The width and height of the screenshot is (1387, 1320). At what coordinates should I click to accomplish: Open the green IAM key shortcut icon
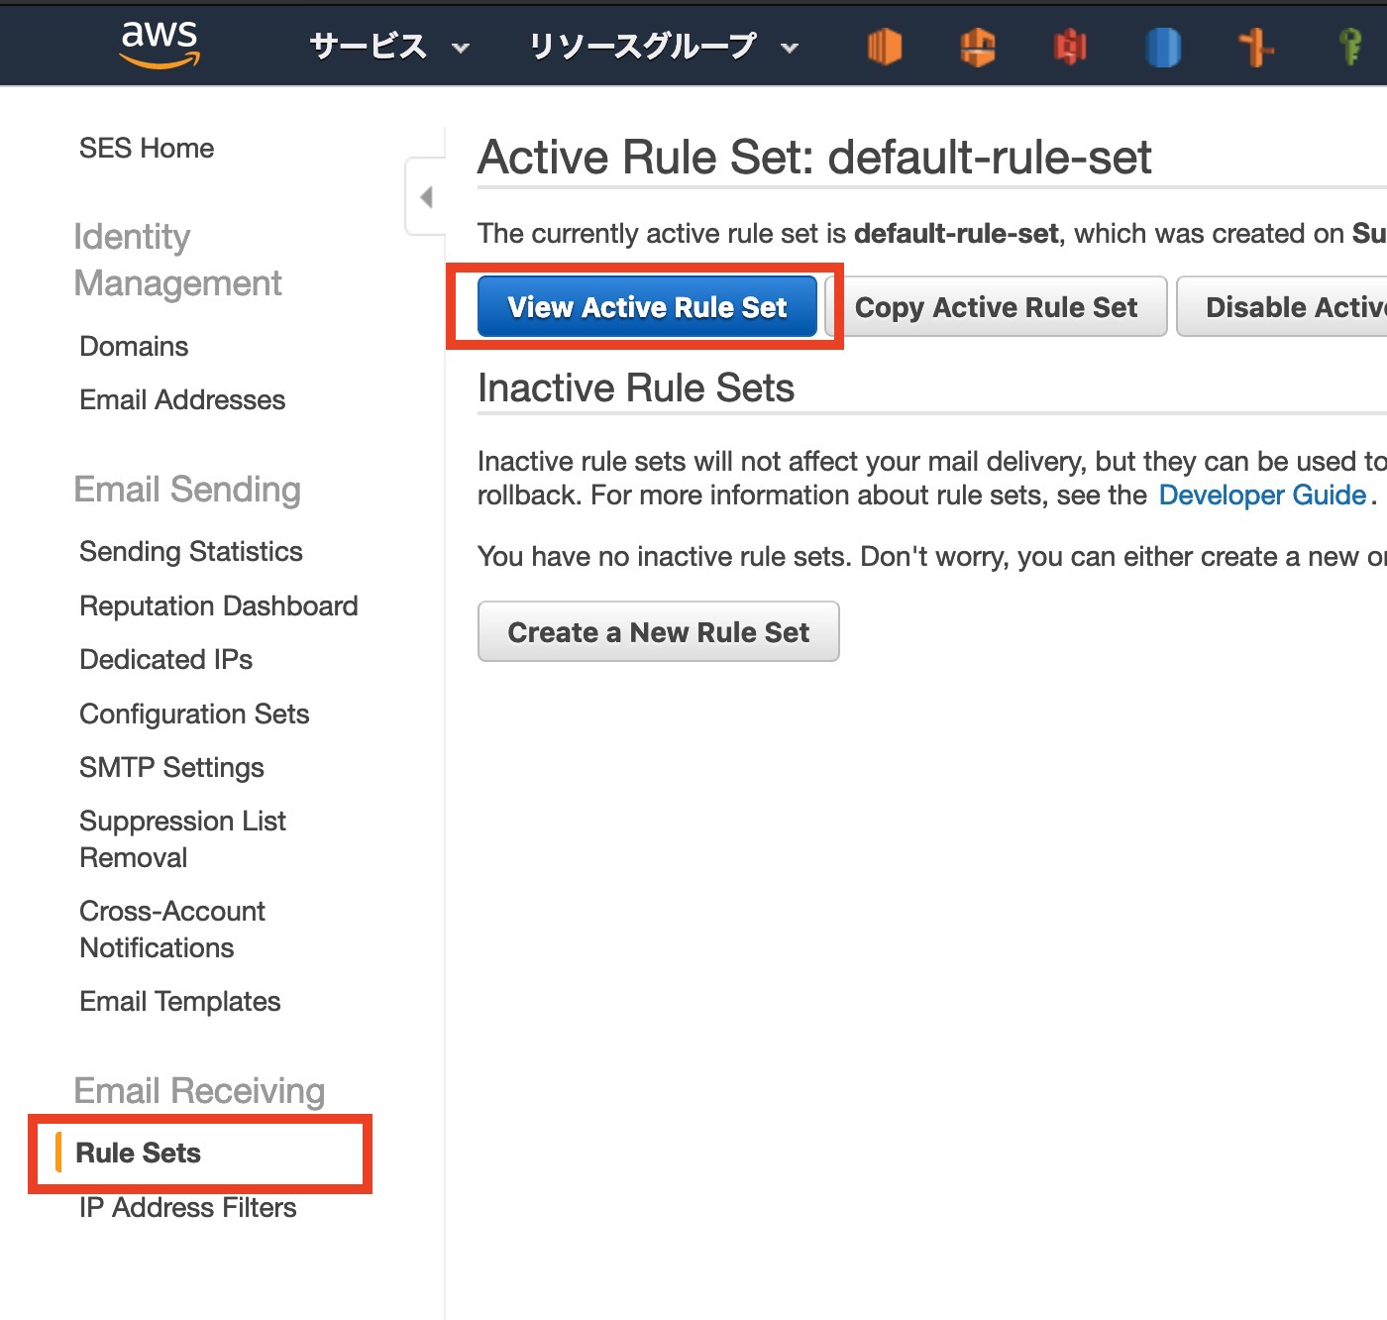pos(1349,47)
